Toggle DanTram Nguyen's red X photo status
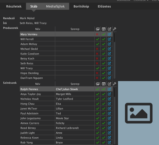This screenshot has width=159, height=145. tap(97, 78)
